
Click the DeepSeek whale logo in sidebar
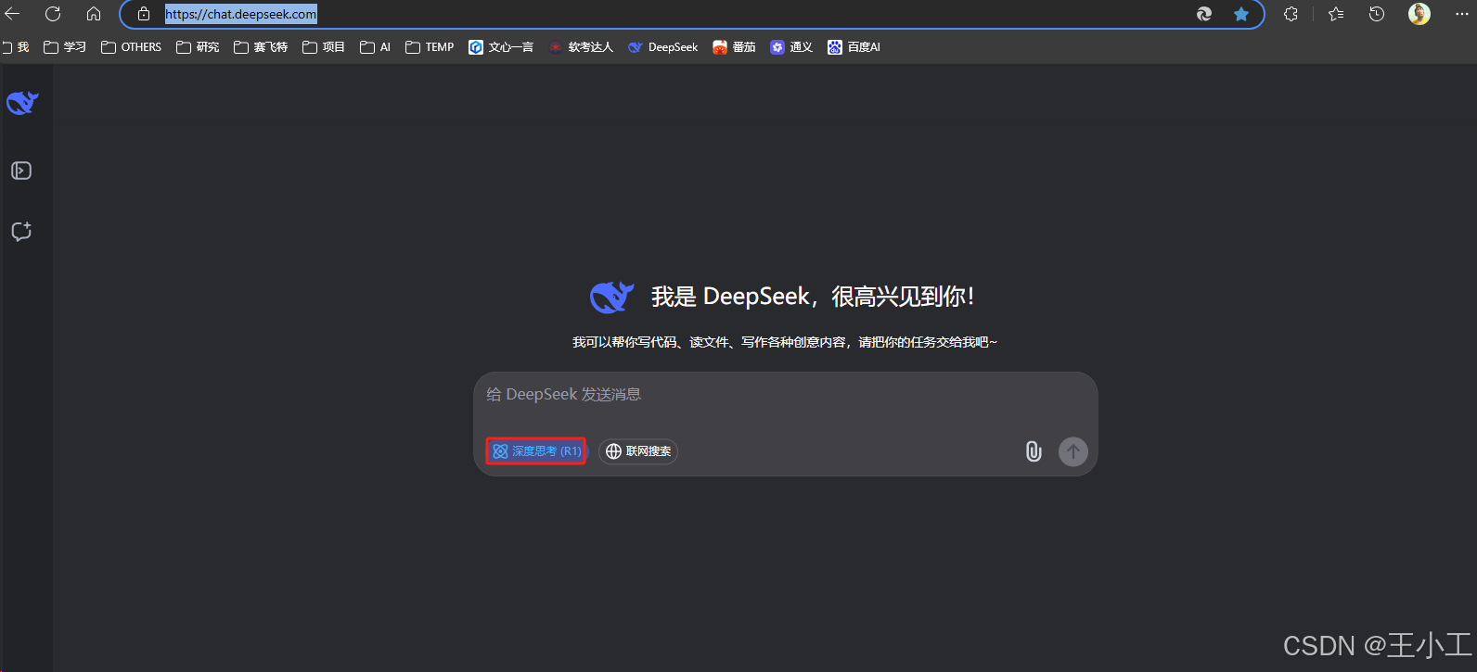[22, 103]
